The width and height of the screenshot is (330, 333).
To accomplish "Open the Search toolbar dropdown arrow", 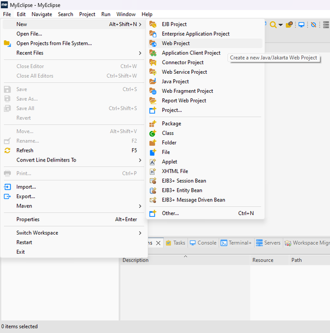I will click(x=281, y=25).
